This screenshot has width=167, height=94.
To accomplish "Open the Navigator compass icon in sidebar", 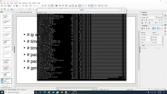I will click(165, 34).
